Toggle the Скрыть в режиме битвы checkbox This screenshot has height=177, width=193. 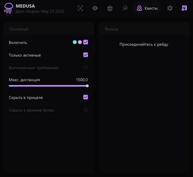point(86,110)
